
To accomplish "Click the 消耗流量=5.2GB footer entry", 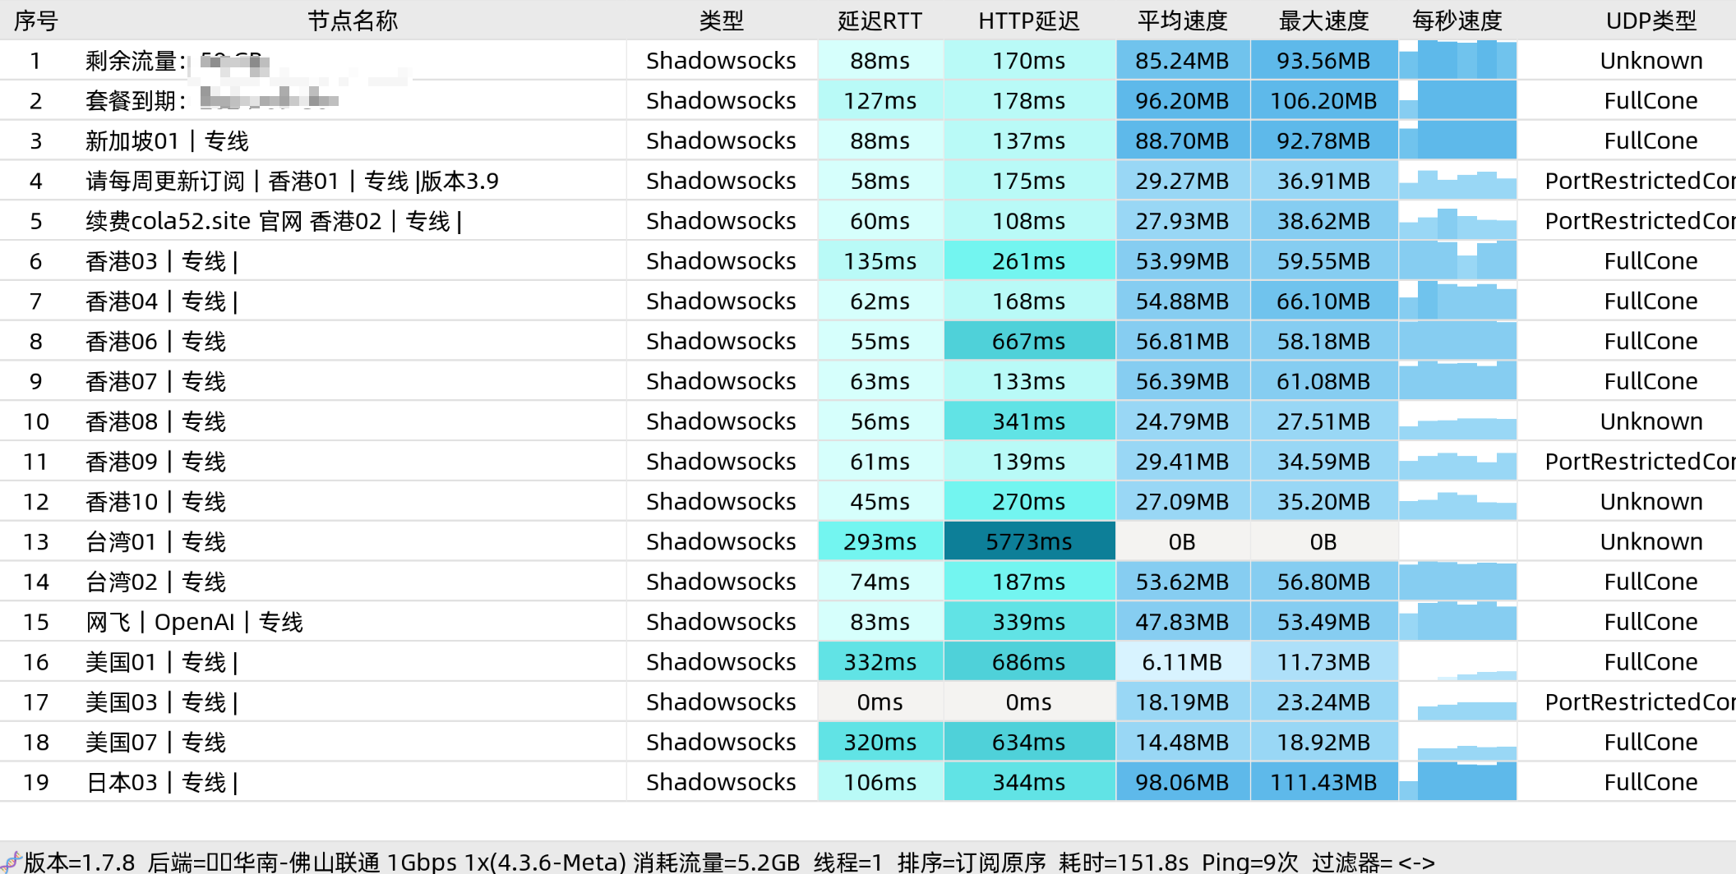I will pyautogui.click(x=716, y=862).
